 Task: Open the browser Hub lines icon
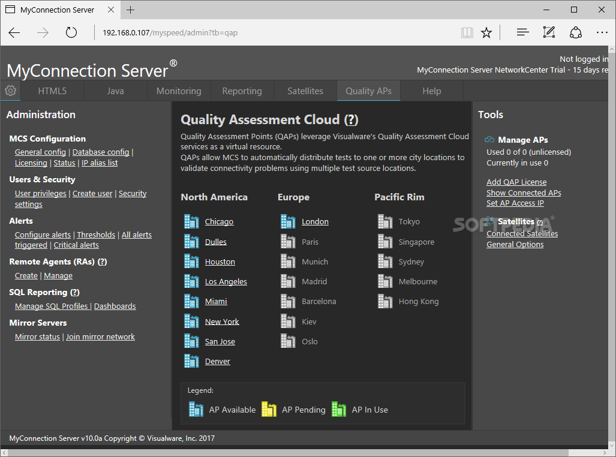tap(522, 32)
